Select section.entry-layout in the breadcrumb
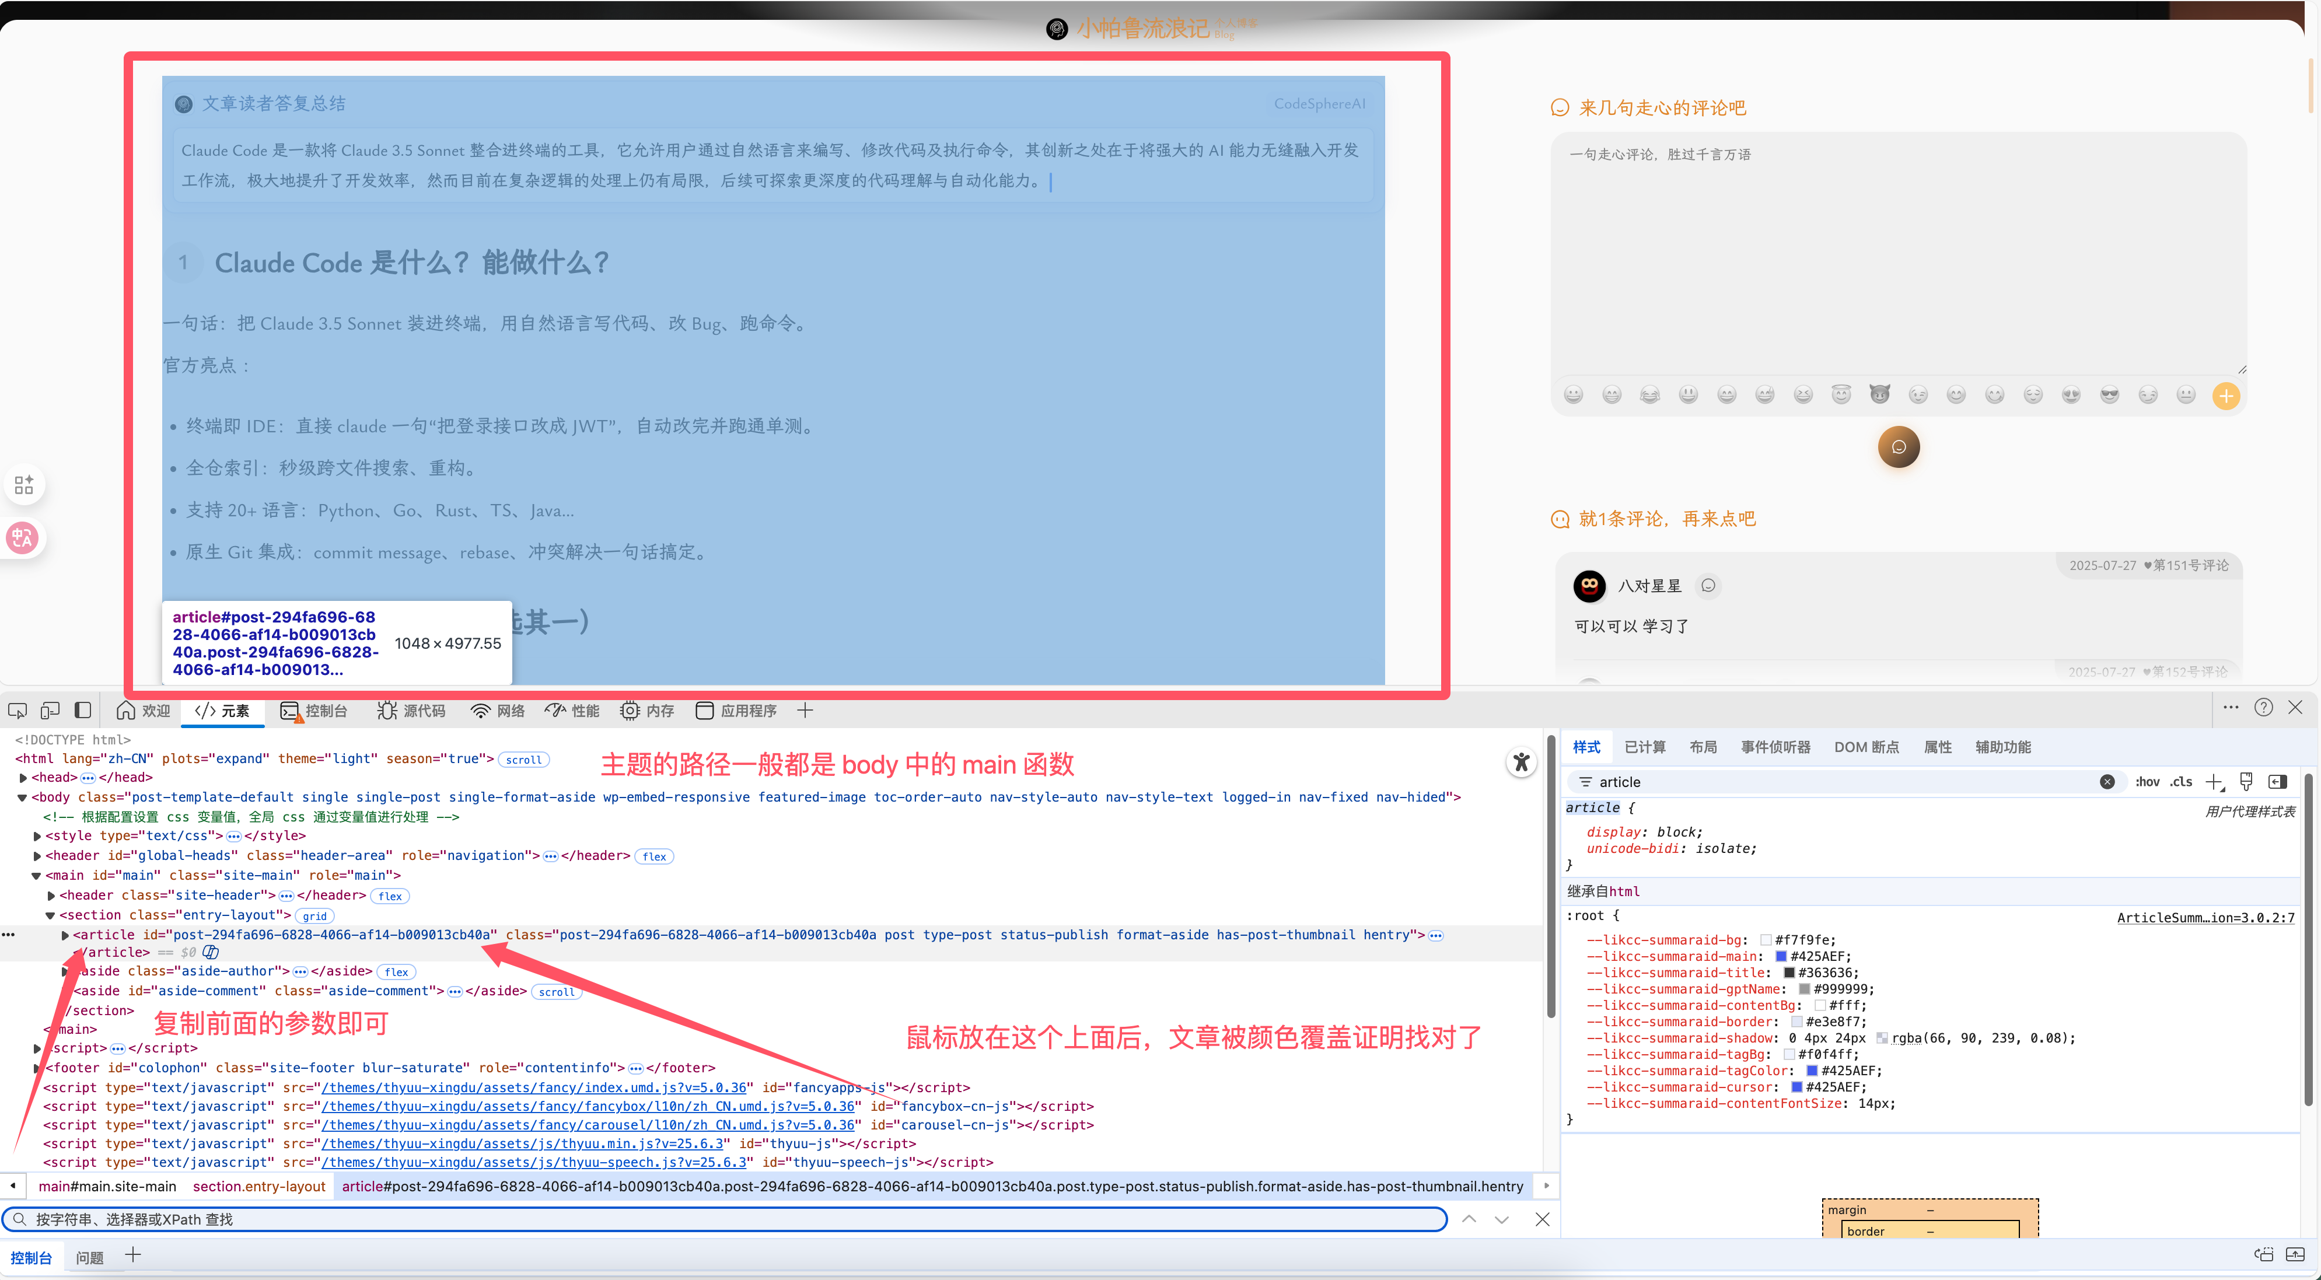The height and width of the screenshot is (1280, 2321). tap(258, 1186)
